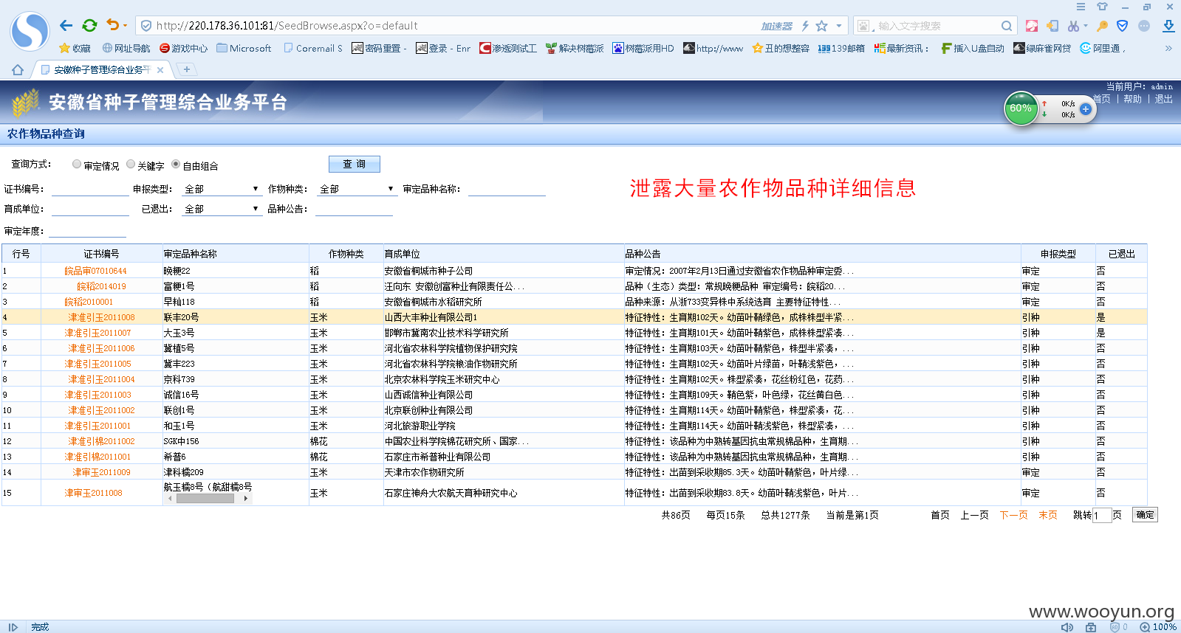Click the horizontal scrollbar thumb in row 15
Screen dimensions: 1181x633
pos(205,499)
